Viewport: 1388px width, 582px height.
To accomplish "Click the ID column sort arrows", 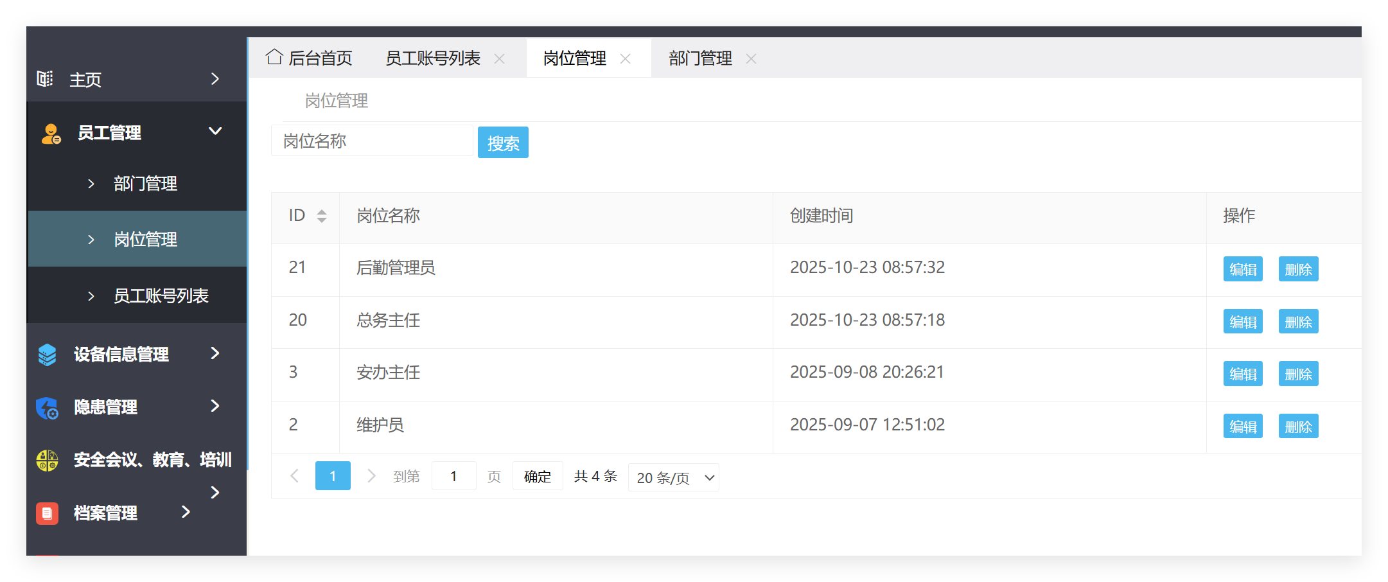I will (x=322, y=216).
